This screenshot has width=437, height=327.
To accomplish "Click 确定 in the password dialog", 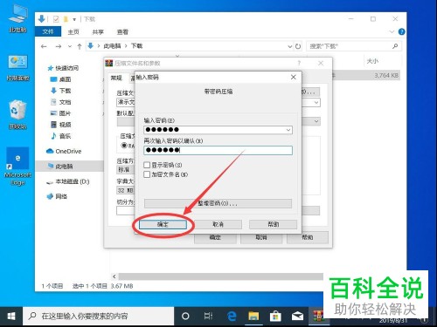I will point(163,224).
